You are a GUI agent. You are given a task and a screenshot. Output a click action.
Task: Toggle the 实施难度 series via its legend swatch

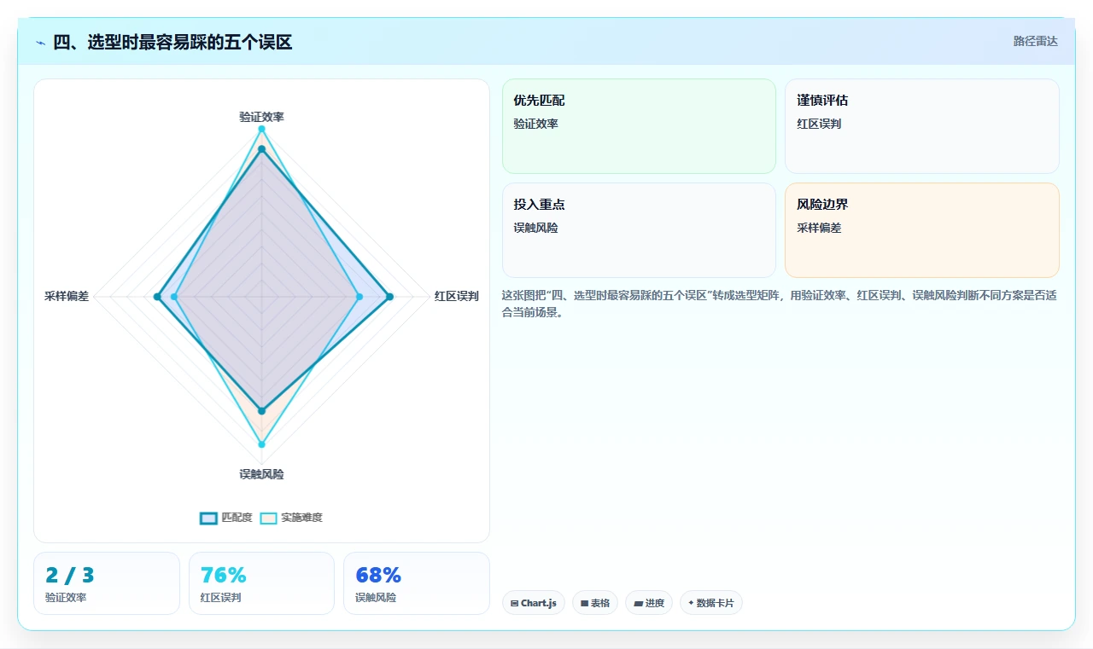click(268, 518)
